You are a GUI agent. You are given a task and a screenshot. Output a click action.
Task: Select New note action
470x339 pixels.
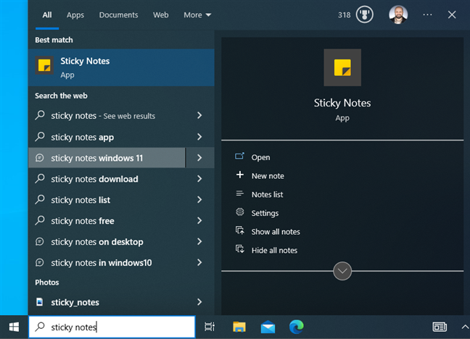coord(268,176)
